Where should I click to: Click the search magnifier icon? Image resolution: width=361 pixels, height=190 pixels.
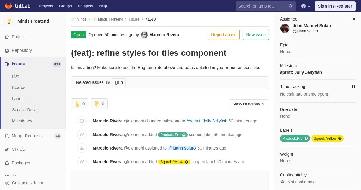(x=290, y=6)
